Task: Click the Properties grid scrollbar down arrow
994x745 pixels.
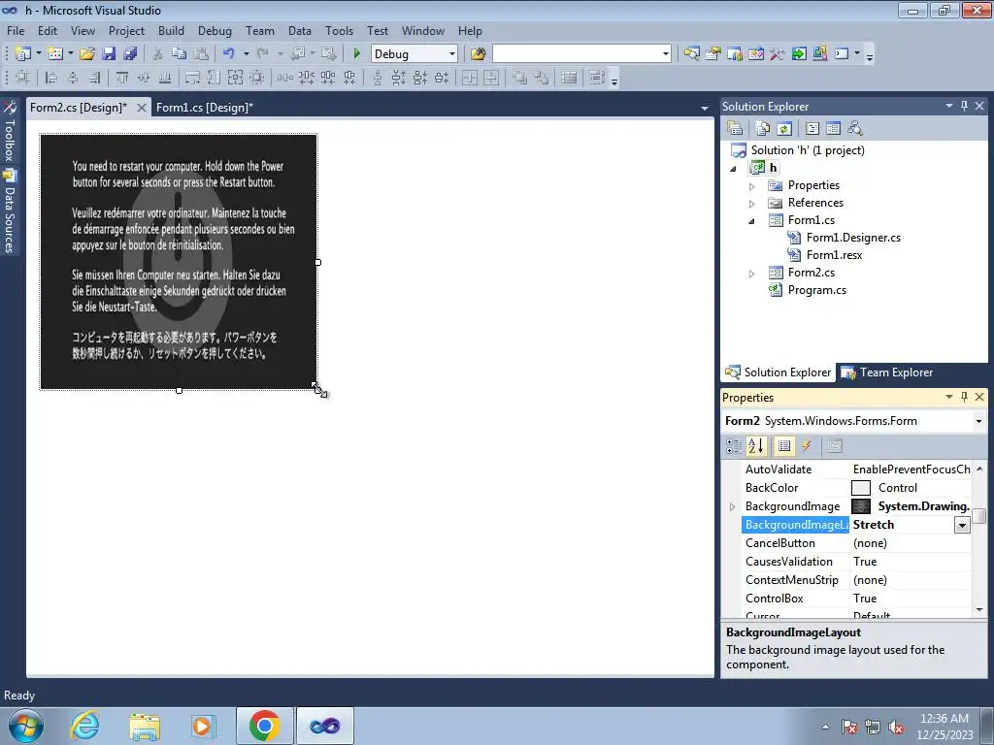Action: coord(979,609)
